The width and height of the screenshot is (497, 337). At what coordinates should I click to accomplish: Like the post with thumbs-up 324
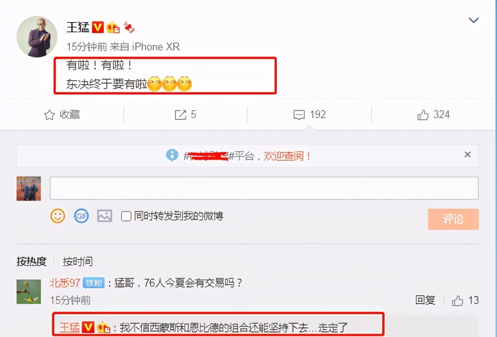[423, 114]
